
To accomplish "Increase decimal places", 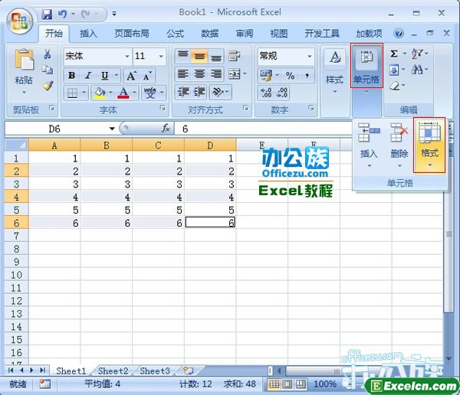I will pyautogui.click(x=266, y=93).
